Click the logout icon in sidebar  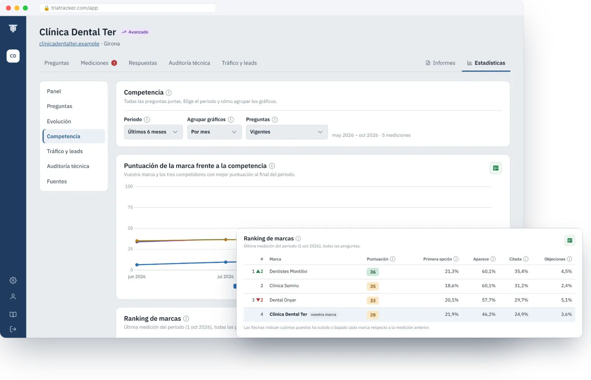tap(13, 329)
